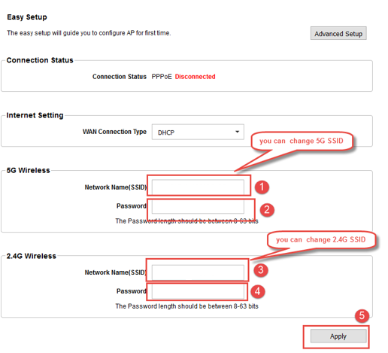This screenshot has height=353, width=388.
Task: Apply the wireless settings
Action: pos(338,336)
